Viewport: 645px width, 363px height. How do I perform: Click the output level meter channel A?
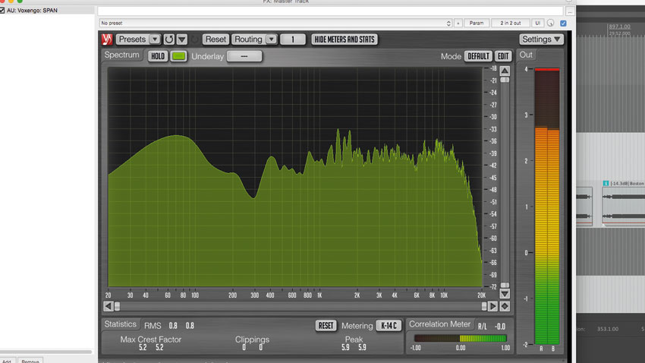click(541, 207)
